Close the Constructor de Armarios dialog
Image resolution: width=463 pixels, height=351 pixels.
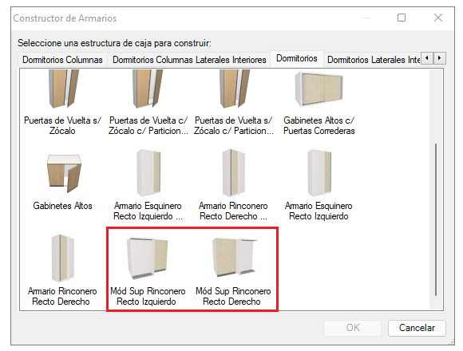pos(438,18)
